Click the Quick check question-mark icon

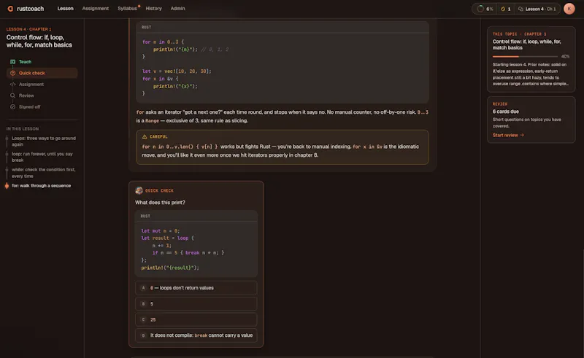(x=12, y=73)
